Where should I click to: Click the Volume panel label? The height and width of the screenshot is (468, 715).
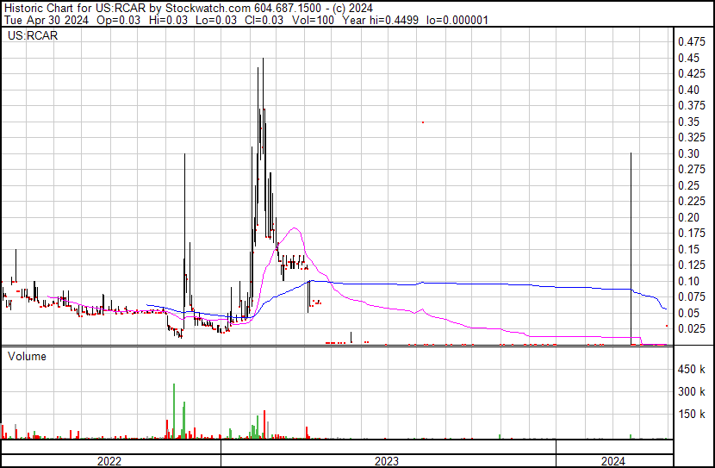point(28,356)
